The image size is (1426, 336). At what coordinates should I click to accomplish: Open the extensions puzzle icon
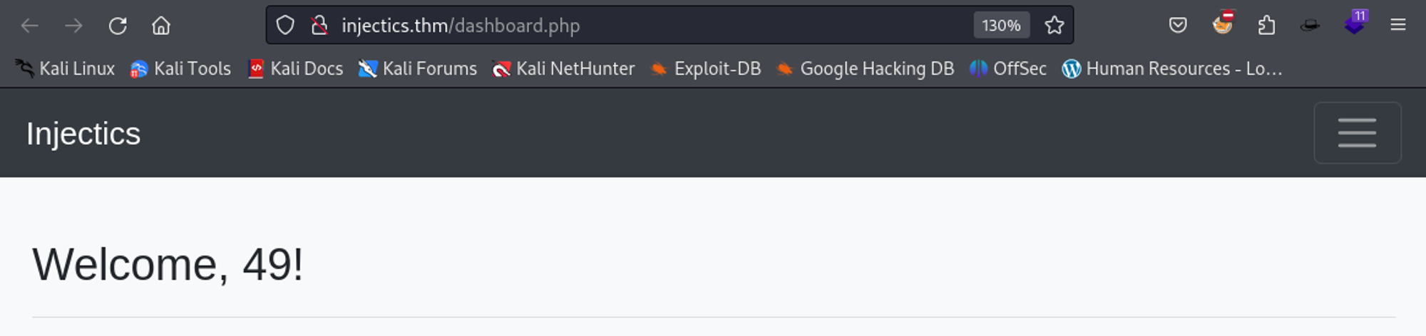click(x=1266, y=26)
